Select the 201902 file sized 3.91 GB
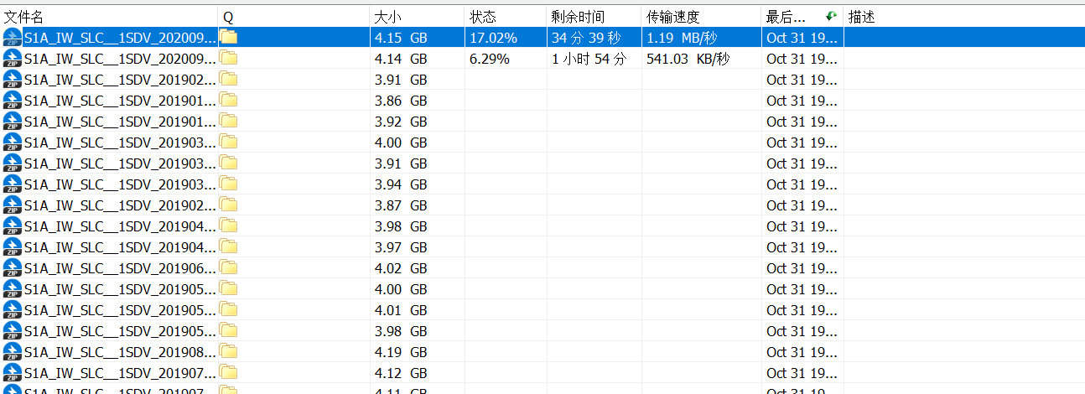The height and width of the screenshot is (394, 1085). coord(121,79)
